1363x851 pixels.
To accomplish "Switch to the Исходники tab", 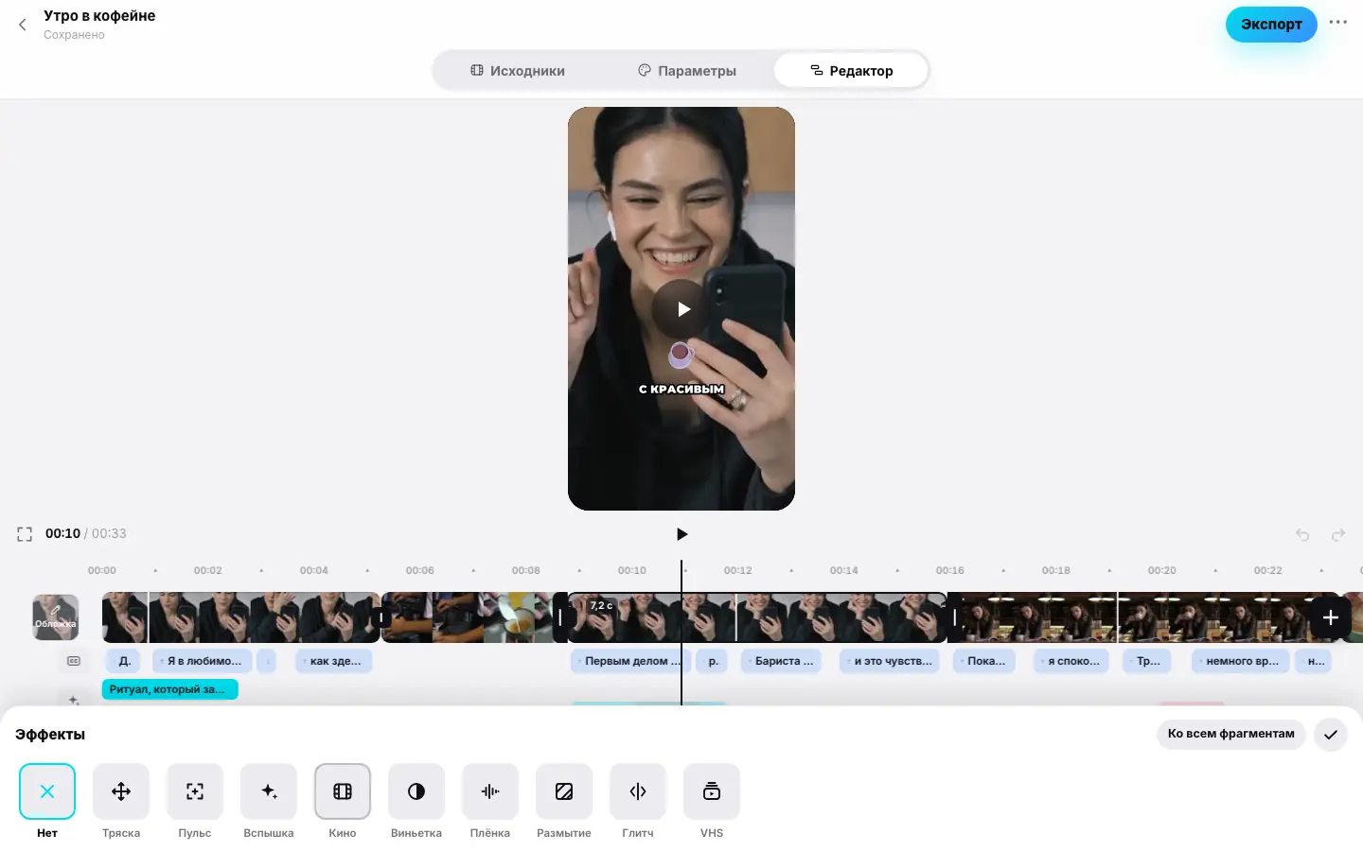I will coord(518,71).
